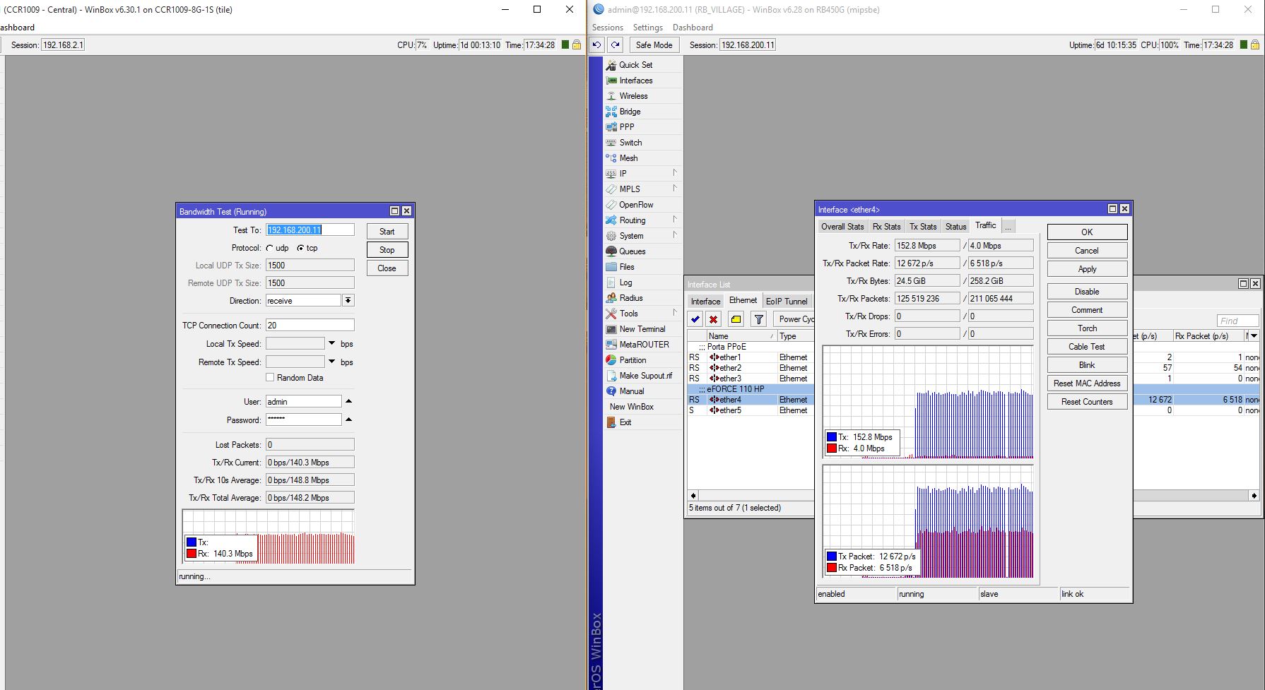Click the TCP Connection Count field
The image size is (1265, 690).
coord(310,326)
